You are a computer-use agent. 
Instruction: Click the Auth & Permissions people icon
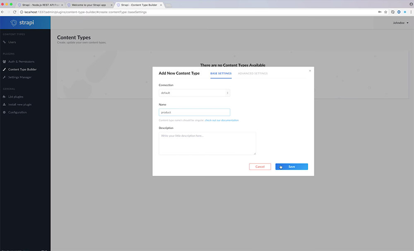click(x=4, y=62)
